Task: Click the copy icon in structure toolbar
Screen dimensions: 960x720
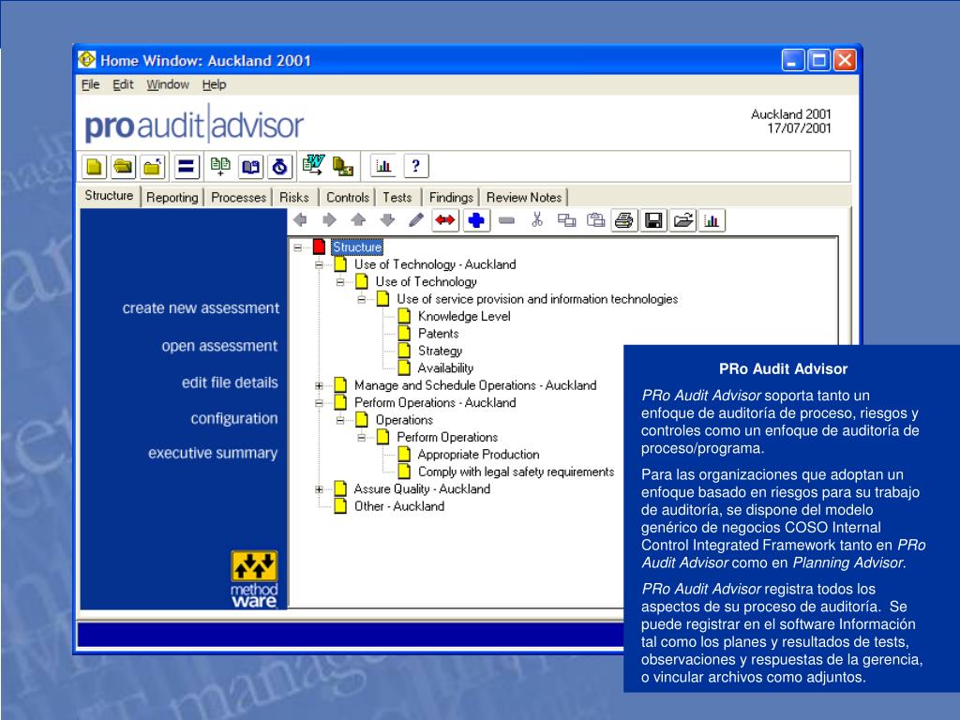Action: (566, 219)
